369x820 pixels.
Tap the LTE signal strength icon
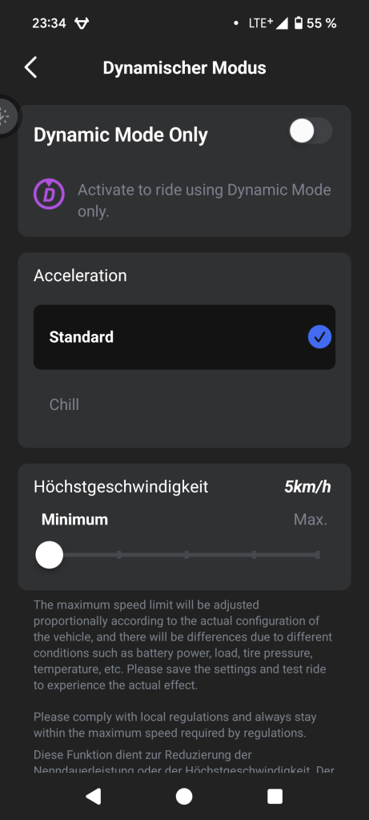pyautogui.click(x=282, y=23)
